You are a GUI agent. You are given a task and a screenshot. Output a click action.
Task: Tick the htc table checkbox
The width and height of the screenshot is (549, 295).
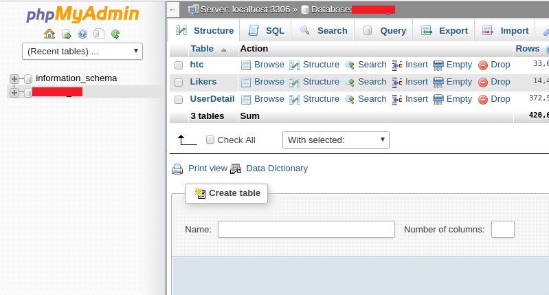click(x=179, y=65)
